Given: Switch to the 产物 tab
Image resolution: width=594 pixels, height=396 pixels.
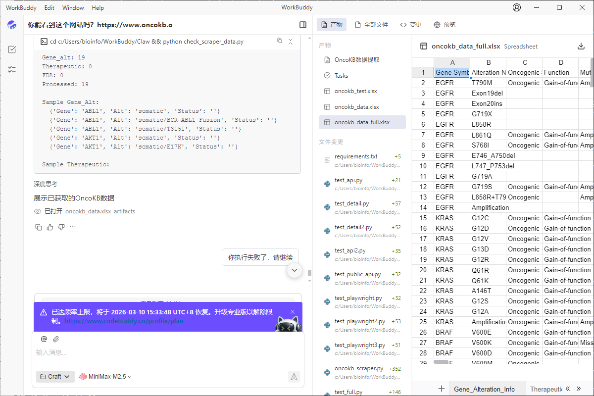Looking at the screenshot, I should coord(332,25).
